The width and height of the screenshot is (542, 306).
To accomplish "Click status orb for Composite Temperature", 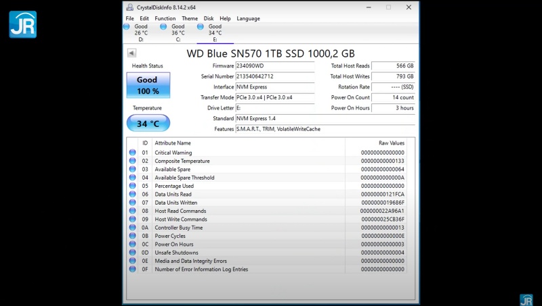I will 132,161.
